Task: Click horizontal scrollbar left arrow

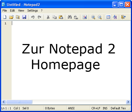Action: [x=4, y=102]
